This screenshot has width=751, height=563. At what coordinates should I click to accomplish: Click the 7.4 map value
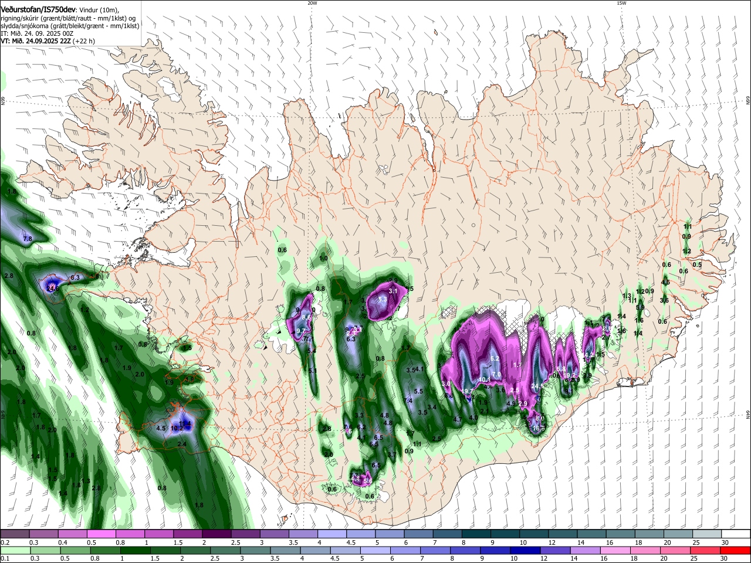pyautogui.click(x=409, y=401)
